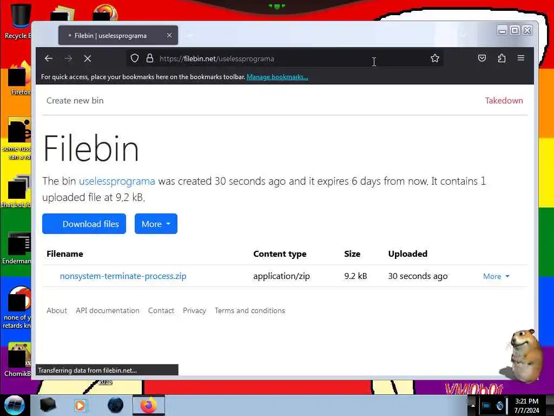The width and height of the screenshot is (554, 416).
Task: Open the uselessprograma bin link
Action: (117, 181)
